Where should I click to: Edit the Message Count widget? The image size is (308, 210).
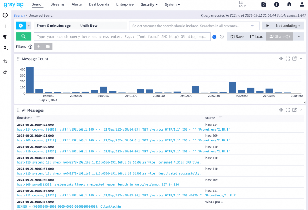point(294,58)
